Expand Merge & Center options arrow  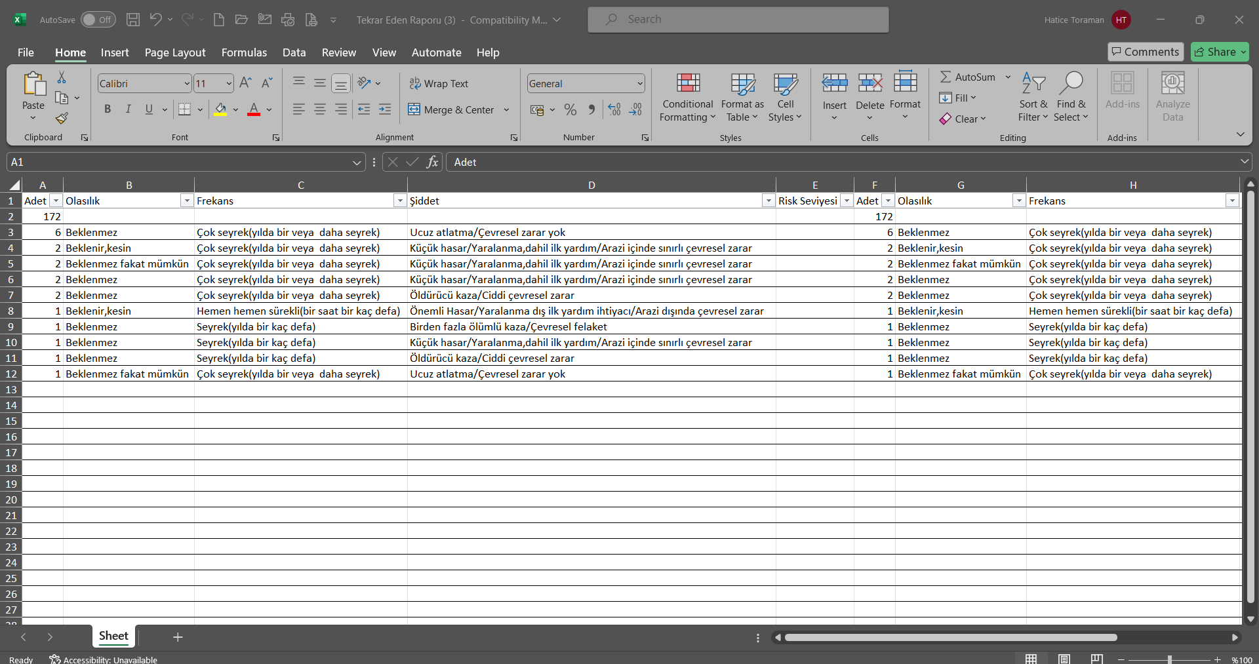point(506,109)
